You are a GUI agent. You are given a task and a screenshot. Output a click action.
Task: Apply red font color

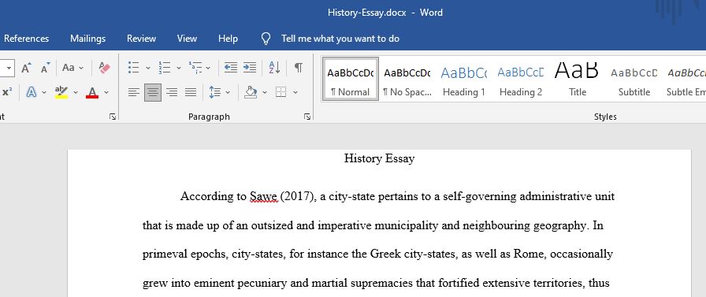pyautogui.click(x=92, y=92)
